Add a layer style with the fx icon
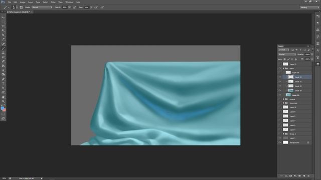Screen dimensions: 321x180 (x=286, y=175)
